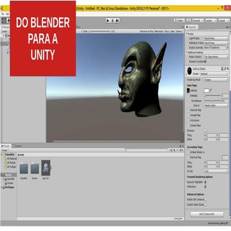Open the Layers dropdown
231x231 pixels.
pyautogui.click(x=211, y=21)
